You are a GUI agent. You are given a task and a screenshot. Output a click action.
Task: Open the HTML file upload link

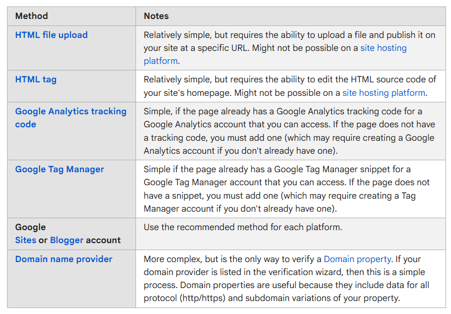coord(51,35)
